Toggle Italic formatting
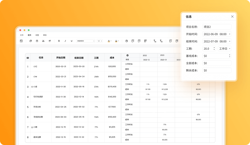The image size is (250, 145). pyautogui.click(x=65, y=41)
